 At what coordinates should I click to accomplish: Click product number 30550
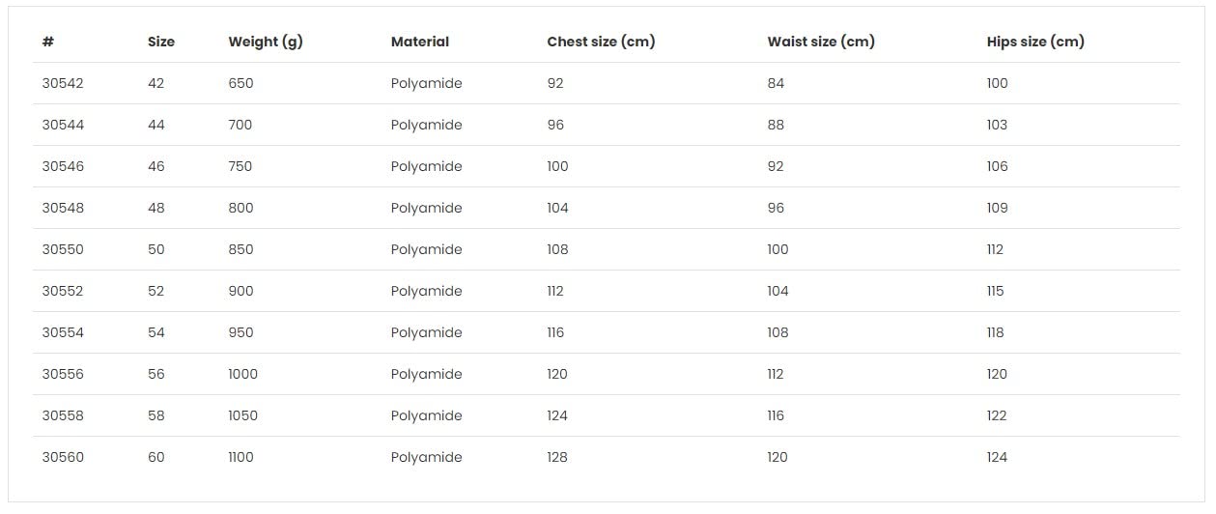click(x=63, y=249)
